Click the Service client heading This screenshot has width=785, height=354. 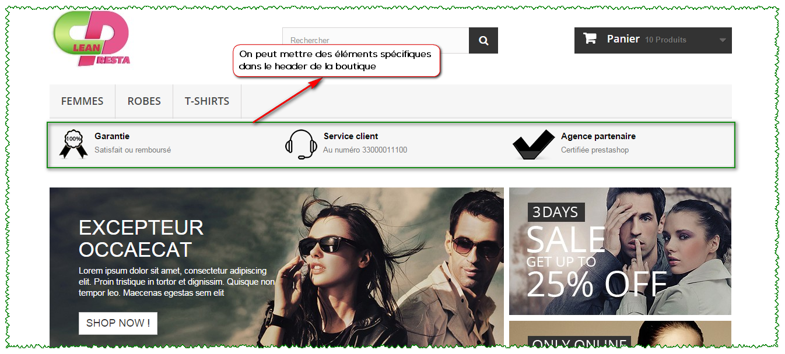(351, 136)
